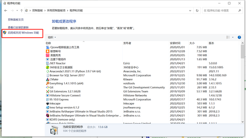This screenshot has height=138, width=246.
Task: Click the Eziriz publisher cell
Action: (x=126, y=63)
